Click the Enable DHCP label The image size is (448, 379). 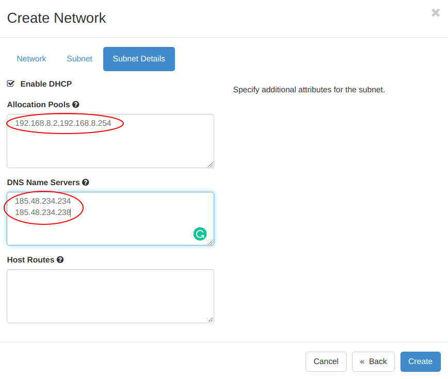46,84
